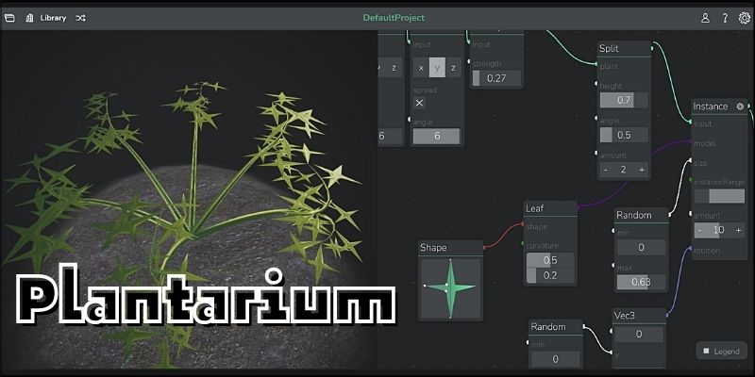Click the Split plant input socket
Image resolution: width=755 pixels, height=377 pixels.
click(597, 64)
